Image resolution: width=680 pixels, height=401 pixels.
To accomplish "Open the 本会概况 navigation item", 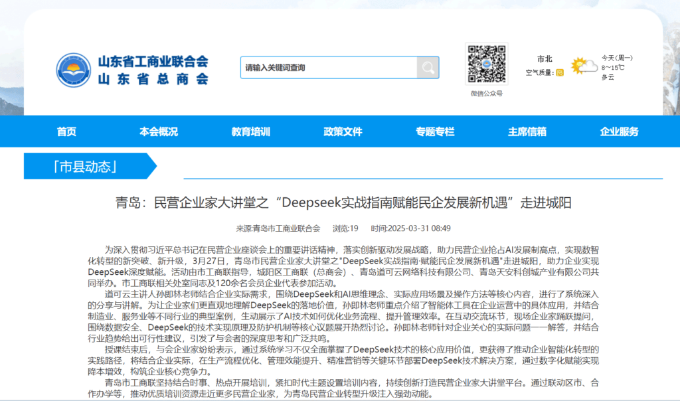I will point(158,132).
